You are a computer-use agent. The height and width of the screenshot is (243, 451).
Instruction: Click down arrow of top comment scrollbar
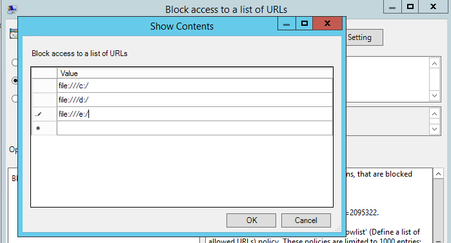tap(434, 95)
